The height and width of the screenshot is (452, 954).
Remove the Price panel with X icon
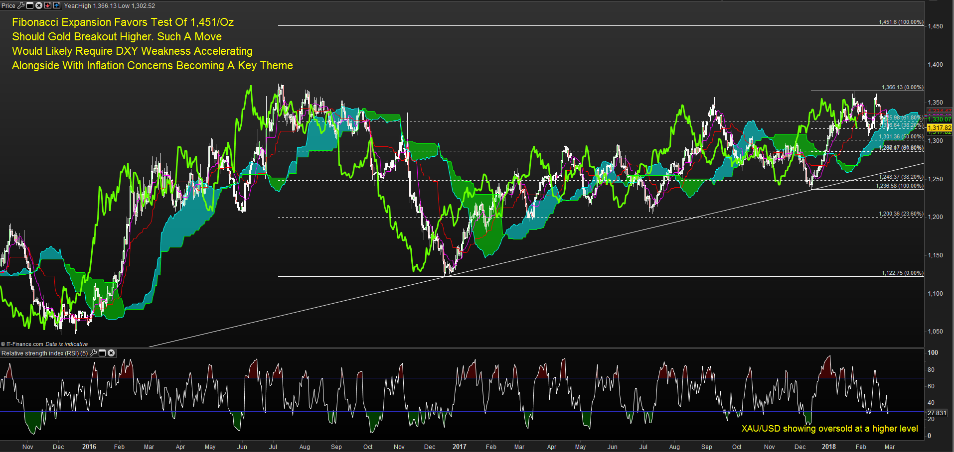pos(39,5)
